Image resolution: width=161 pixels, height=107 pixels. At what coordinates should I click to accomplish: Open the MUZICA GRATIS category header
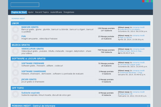click(21, 45)
